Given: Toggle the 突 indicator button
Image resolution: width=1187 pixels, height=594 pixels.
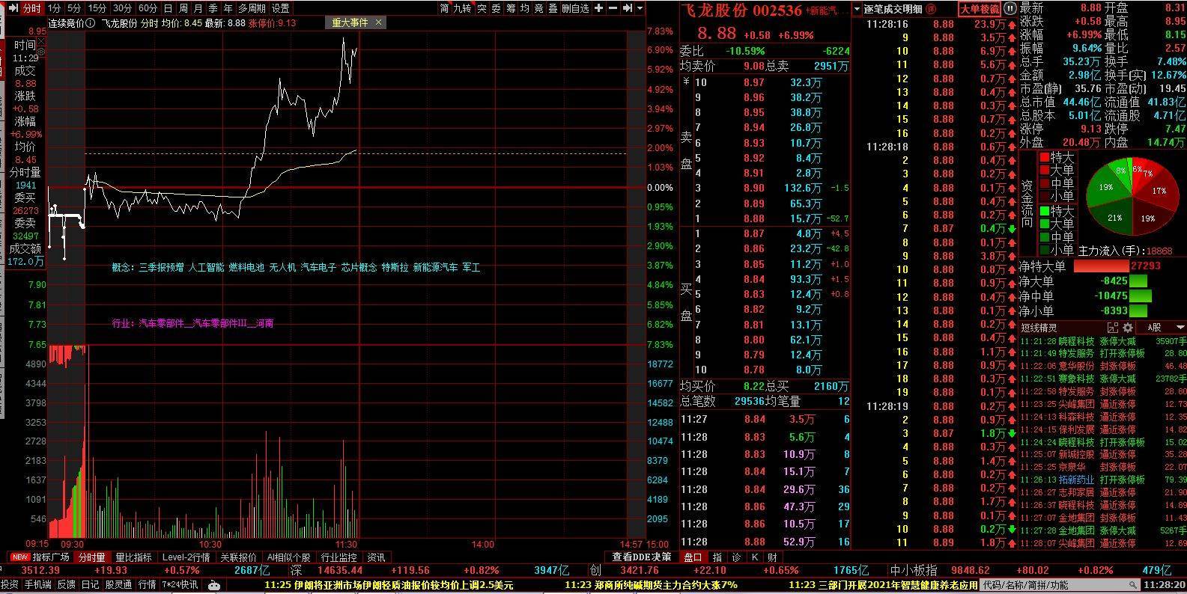Looking at the screenshot, I should tap(482, 8).
